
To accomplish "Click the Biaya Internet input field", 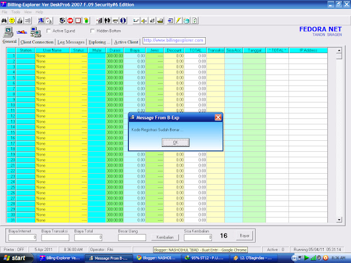I will (x=22, y=237).
